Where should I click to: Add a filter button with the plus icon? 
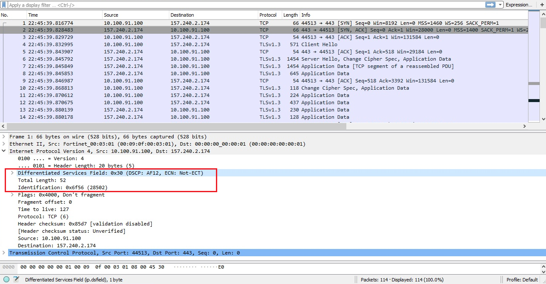point(542,5)
